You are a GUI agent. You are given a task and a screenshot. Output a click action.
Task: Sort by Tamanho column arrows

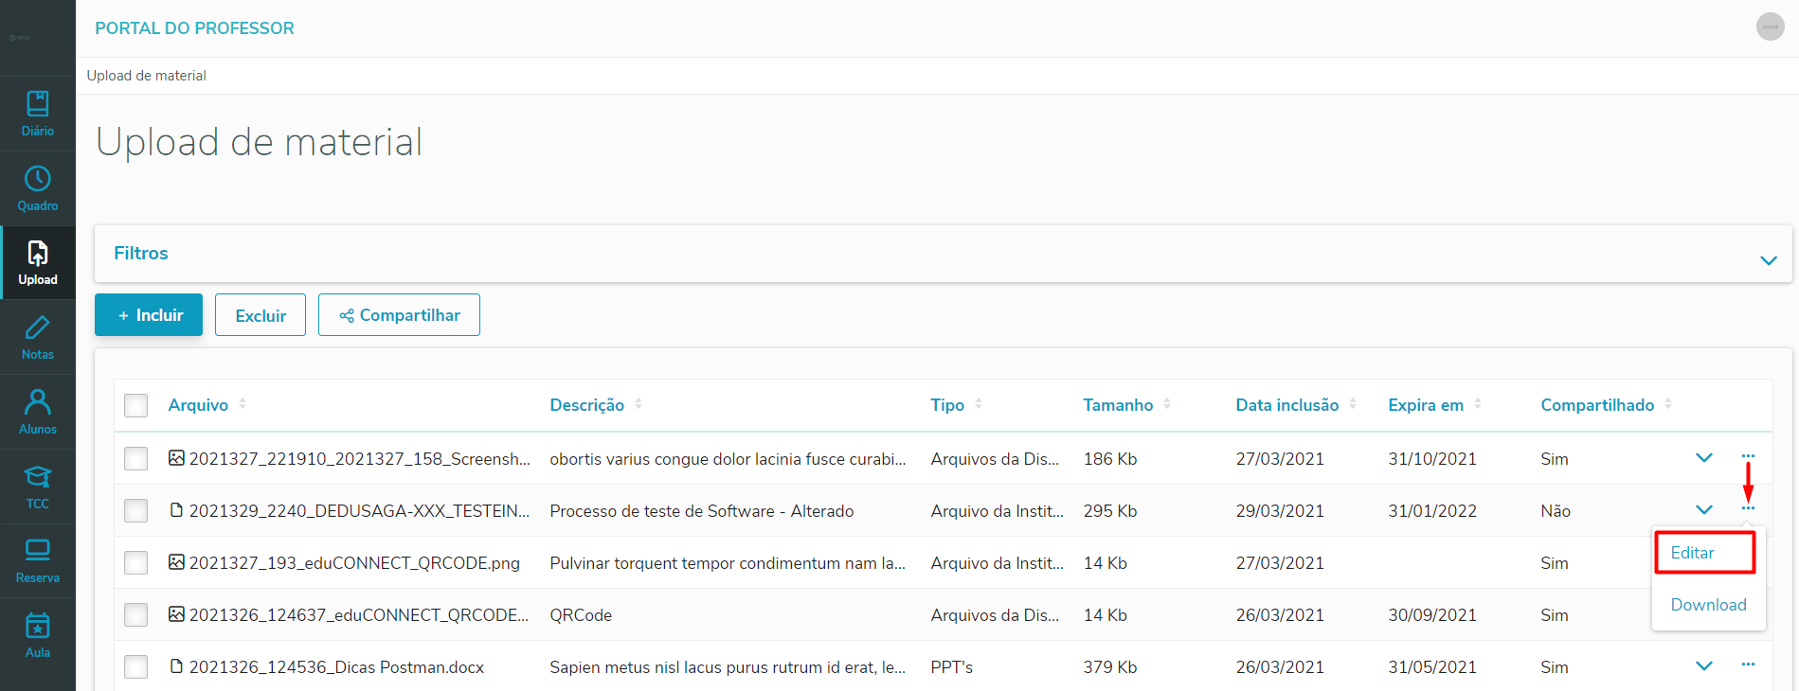(1167, 404)
